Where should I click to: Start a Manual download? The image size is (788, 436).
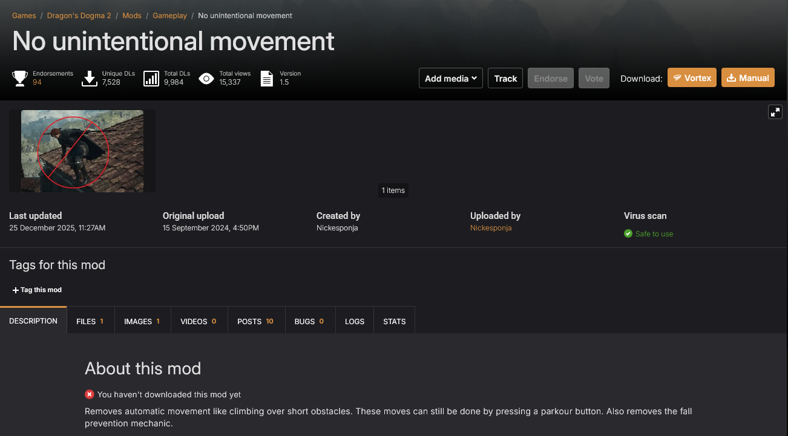(x=748, y=77)
